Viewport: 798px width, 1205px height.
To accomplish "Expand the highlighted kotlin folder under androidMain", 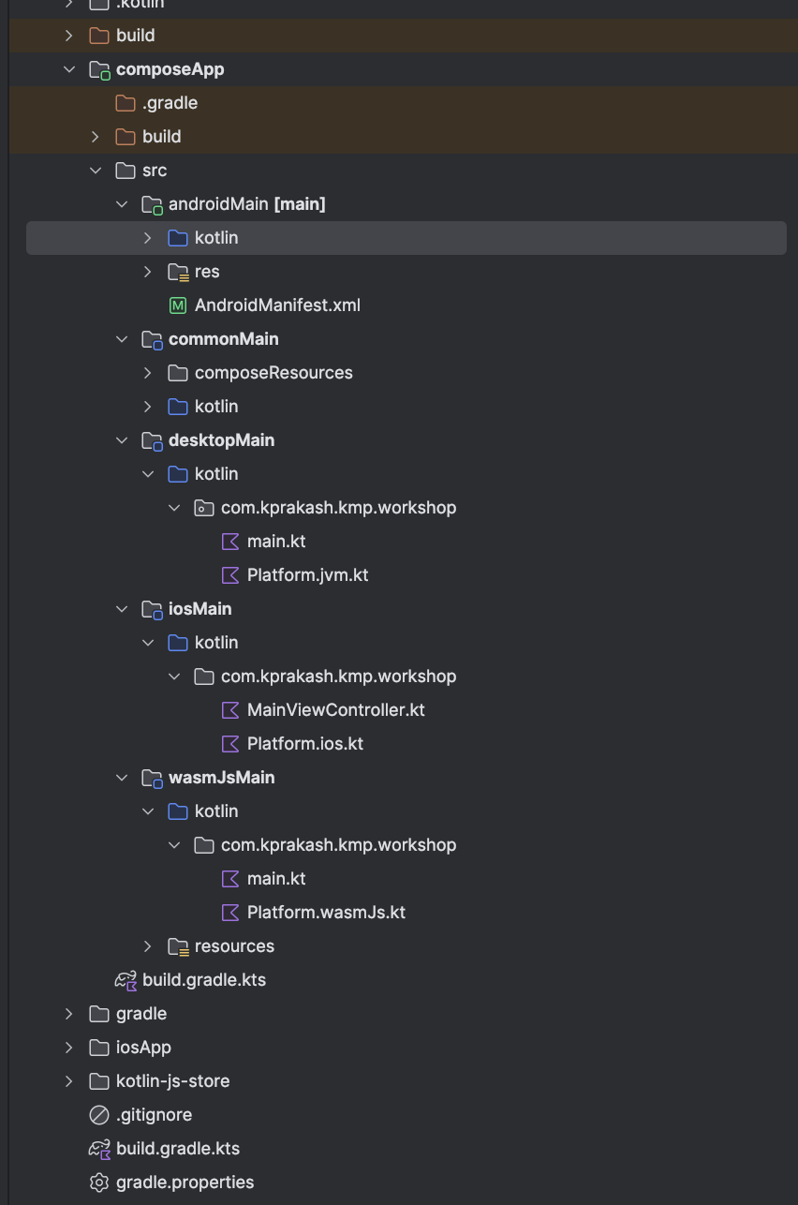I will point(148,238).
